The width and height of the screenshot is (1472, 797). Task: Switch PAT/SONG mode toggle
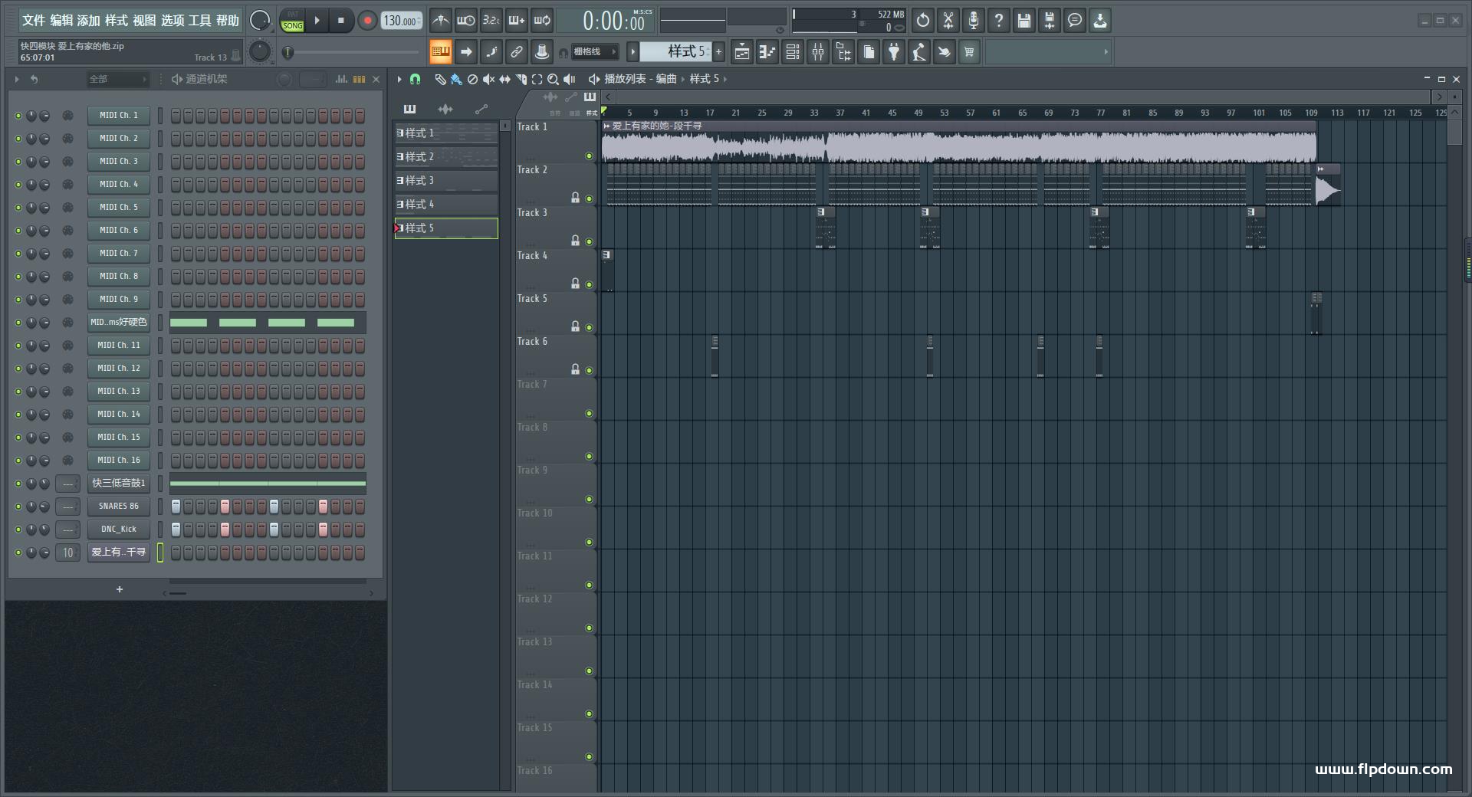click(x=293, y=21)
